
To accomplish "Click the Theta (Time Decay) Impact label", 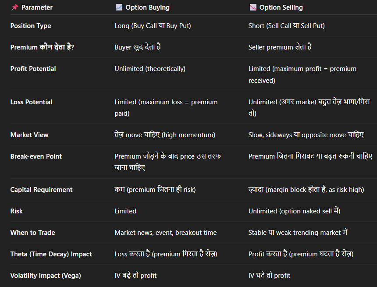I will click(x=51, y=254).
